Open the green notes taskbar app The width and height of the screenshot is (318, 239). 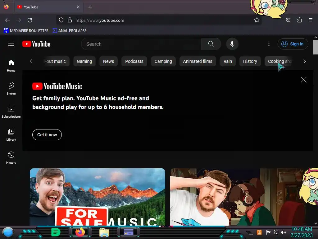[x=56, y=232]
